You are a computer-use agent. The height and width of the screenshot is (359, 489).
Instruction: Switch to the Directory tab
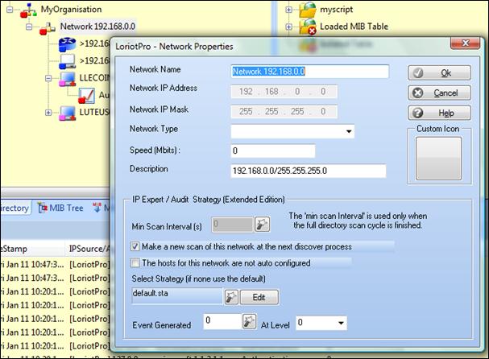15,208
